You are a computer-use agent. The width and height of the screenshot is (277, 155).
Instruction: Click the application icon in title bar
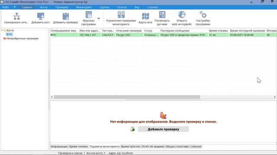(2, 2)
